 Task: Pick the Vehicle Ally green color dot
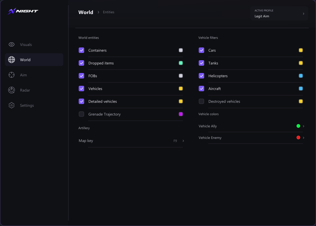pos(298,126)
